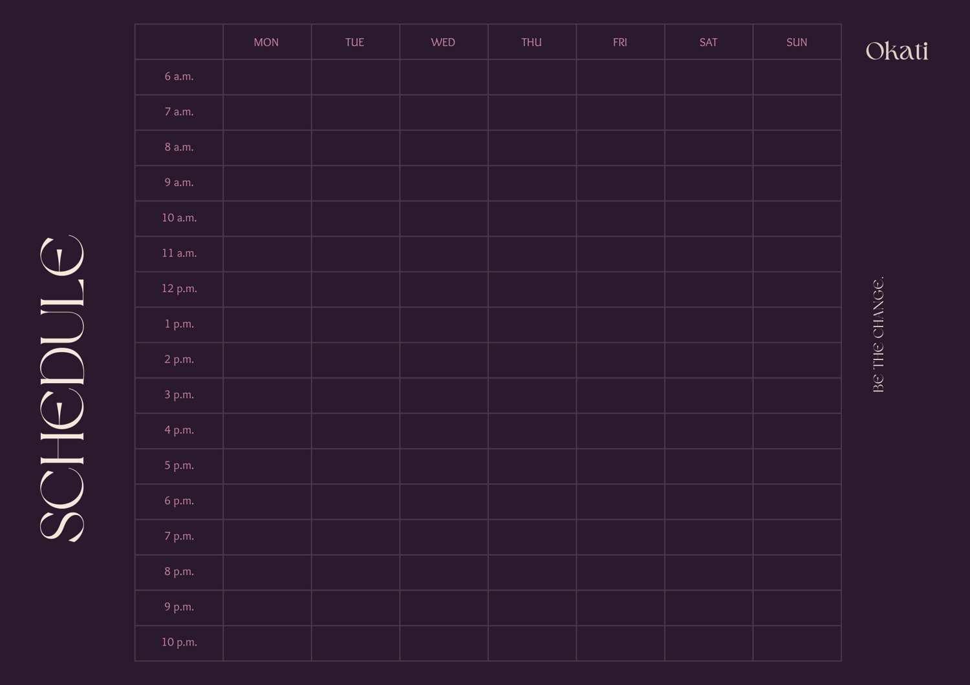970x685 pixels.
Task: Click the 6 a.m. row label
Action: coord(179,77)
